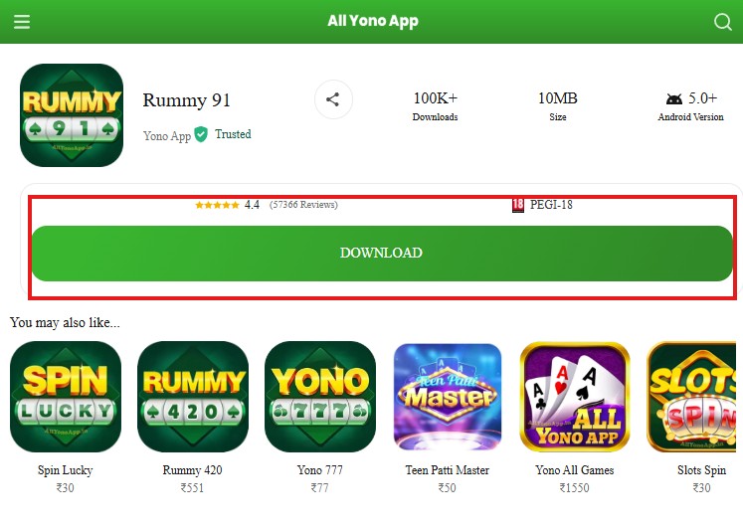Click the Yono App developer link

click(x=167, y=136)
